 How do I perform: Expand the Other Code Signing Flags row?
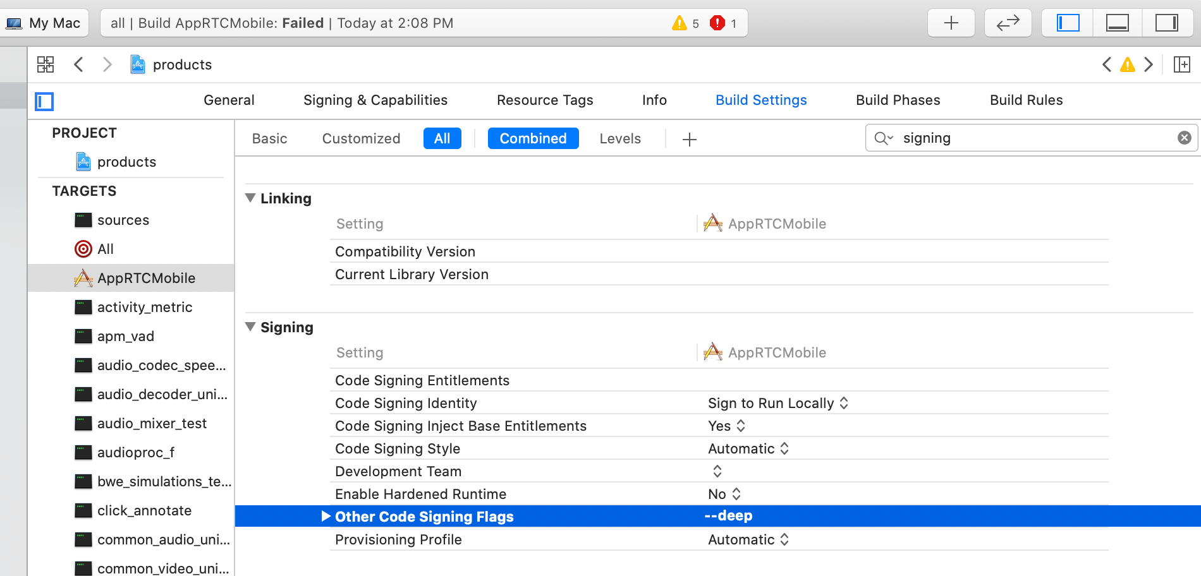[x=326, y=516]
